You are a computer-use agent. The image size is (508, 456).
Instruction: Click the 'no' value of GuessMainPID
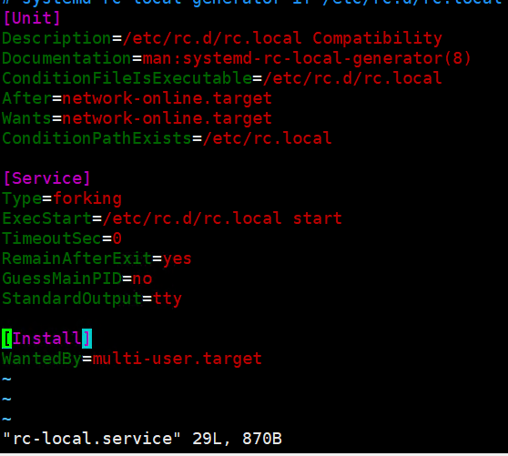coord(142,279)
